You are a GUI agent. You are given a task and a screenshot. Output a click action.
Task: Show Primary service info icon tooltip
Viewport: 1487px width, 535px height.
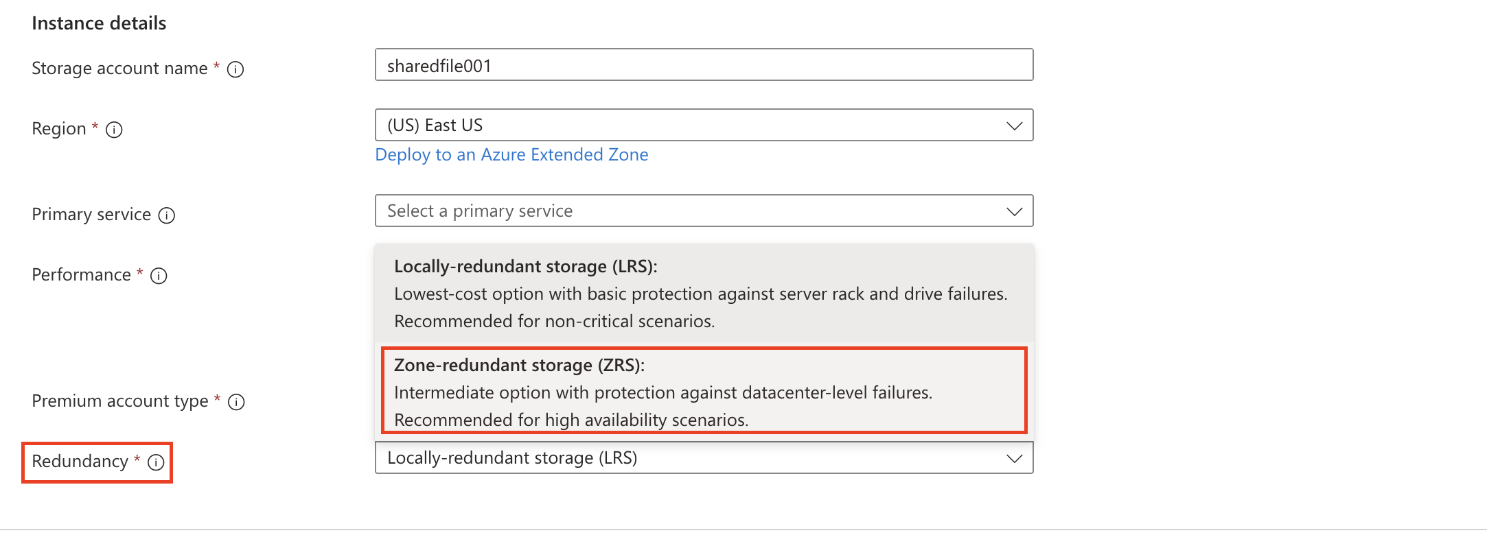[x=167, y=215]
